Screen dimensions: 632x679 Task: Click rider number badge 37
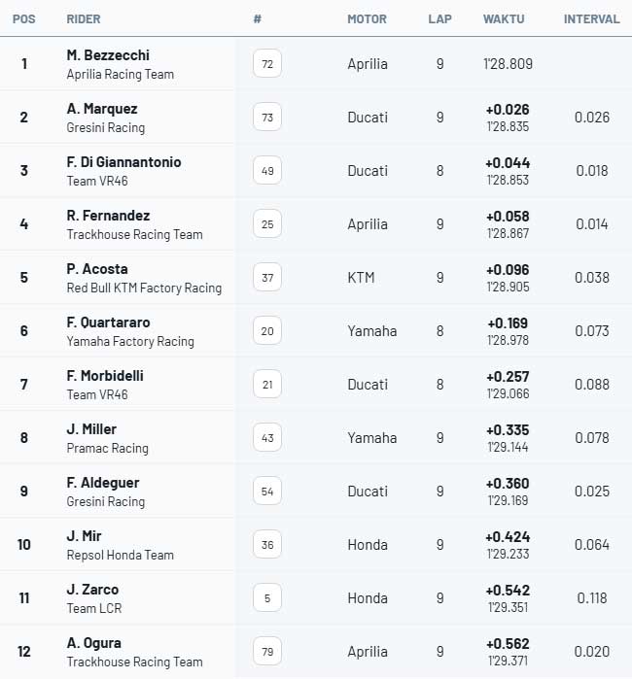tap(267, 278)
